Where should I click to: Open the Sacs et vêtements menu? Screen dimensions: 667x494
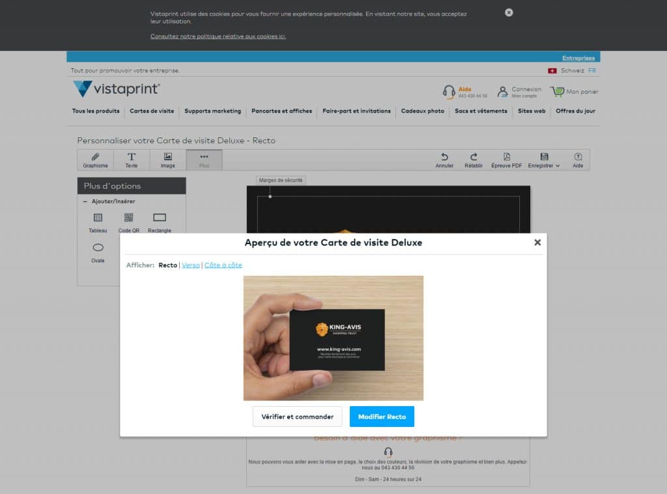(x=481, y=111)
